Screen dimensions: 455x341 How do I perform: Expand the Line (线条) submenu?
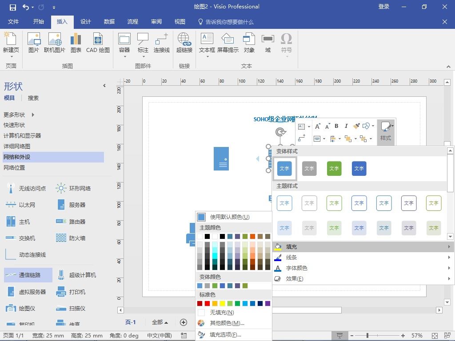click(363, 258)
